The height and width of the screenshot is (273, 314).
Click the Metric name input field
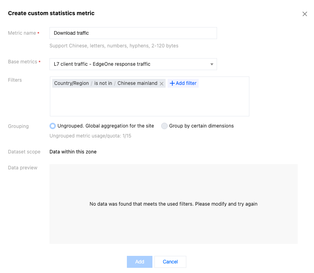[x=133, y=33]
